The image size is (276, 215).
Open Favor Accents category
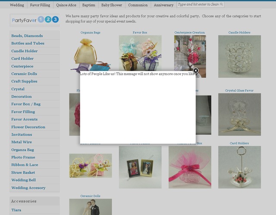25,120
